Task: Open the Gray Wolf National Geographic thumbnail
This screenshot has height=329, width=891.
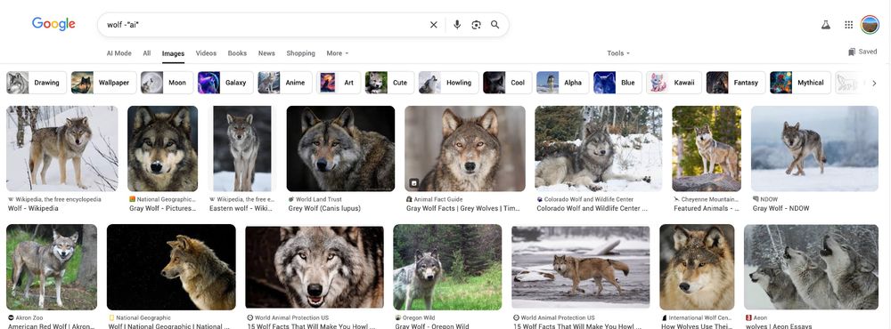Action: 162,148
